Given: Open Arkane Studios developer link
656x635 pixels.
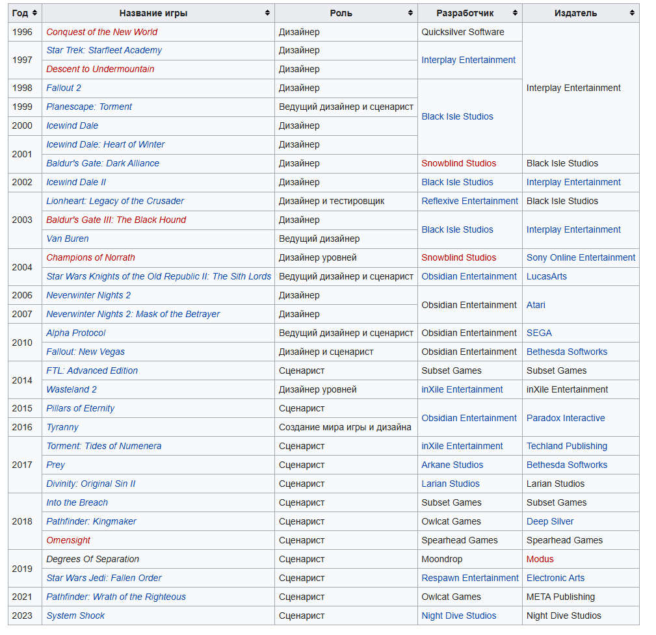Looking at the screenshot, I should pyautogui.click(x=452, y=464).
